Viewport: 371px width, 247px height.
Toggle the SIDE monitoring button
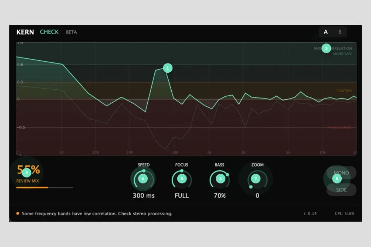341,190
